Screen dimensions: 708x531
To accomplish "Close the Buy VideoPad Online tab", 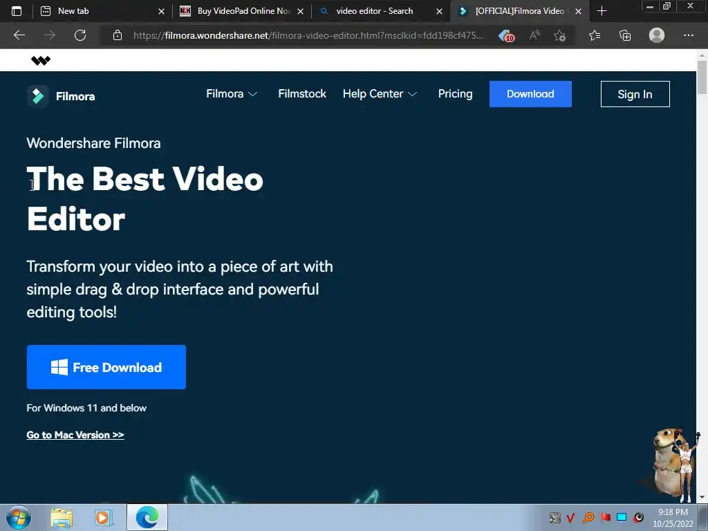I will 300,11.
